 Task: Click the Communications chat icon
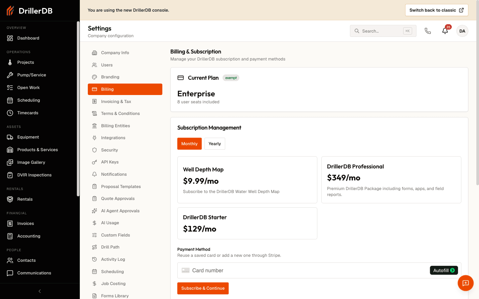click(x=10, y=273)
